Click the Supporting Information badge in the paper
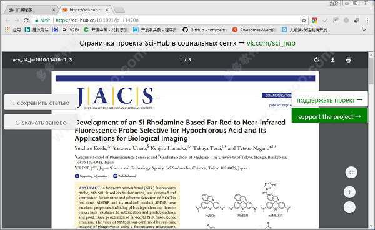 pos(91,176)
